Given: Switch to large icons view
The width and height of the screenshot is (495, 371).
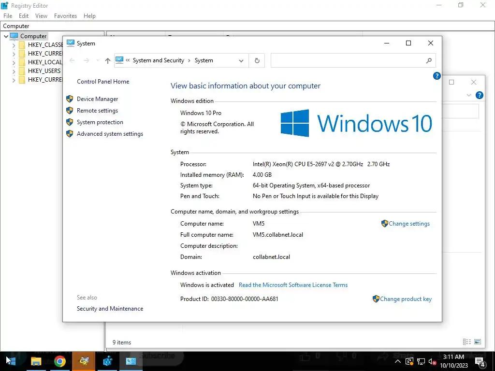Looking at the screenshot, I should coord(478,342).
